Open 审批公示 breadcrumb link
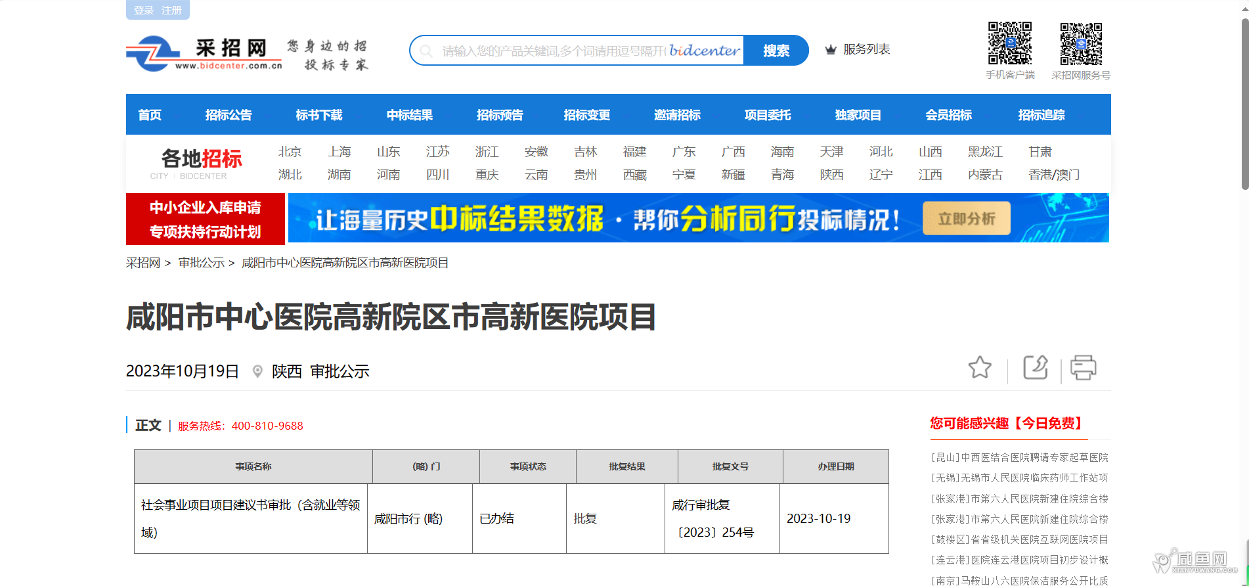Viewport: 1249px width, 586px height. [x=202, y=263]
